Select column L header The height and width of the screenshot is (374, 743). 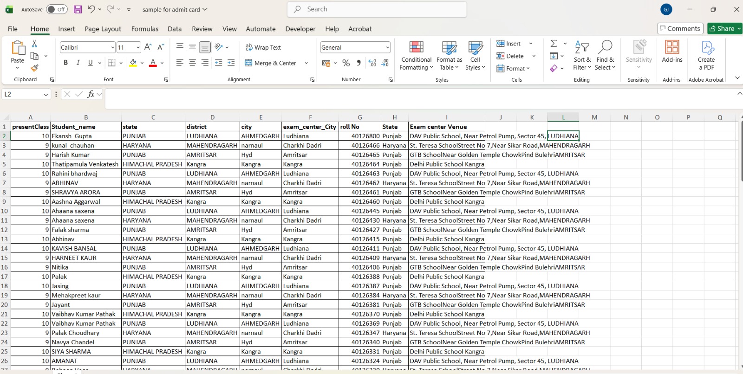(x=563, y=117)
